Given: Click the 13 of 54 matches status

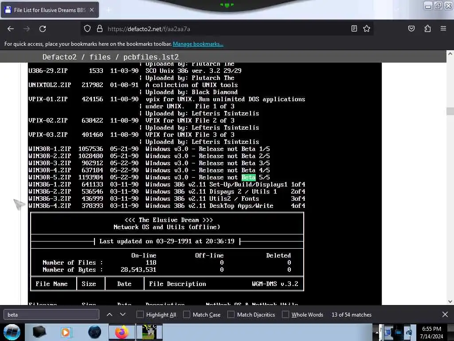Looking at the screenshot, I should pyautogui.click(x=351, y=315).
